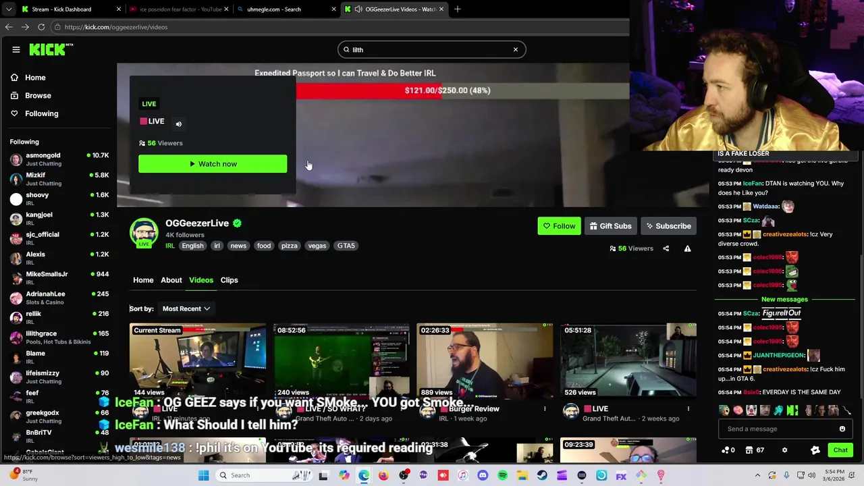This screenshot has height=486, width=864.
Task: Open chat settings gear icon
Action: [784, 450]
